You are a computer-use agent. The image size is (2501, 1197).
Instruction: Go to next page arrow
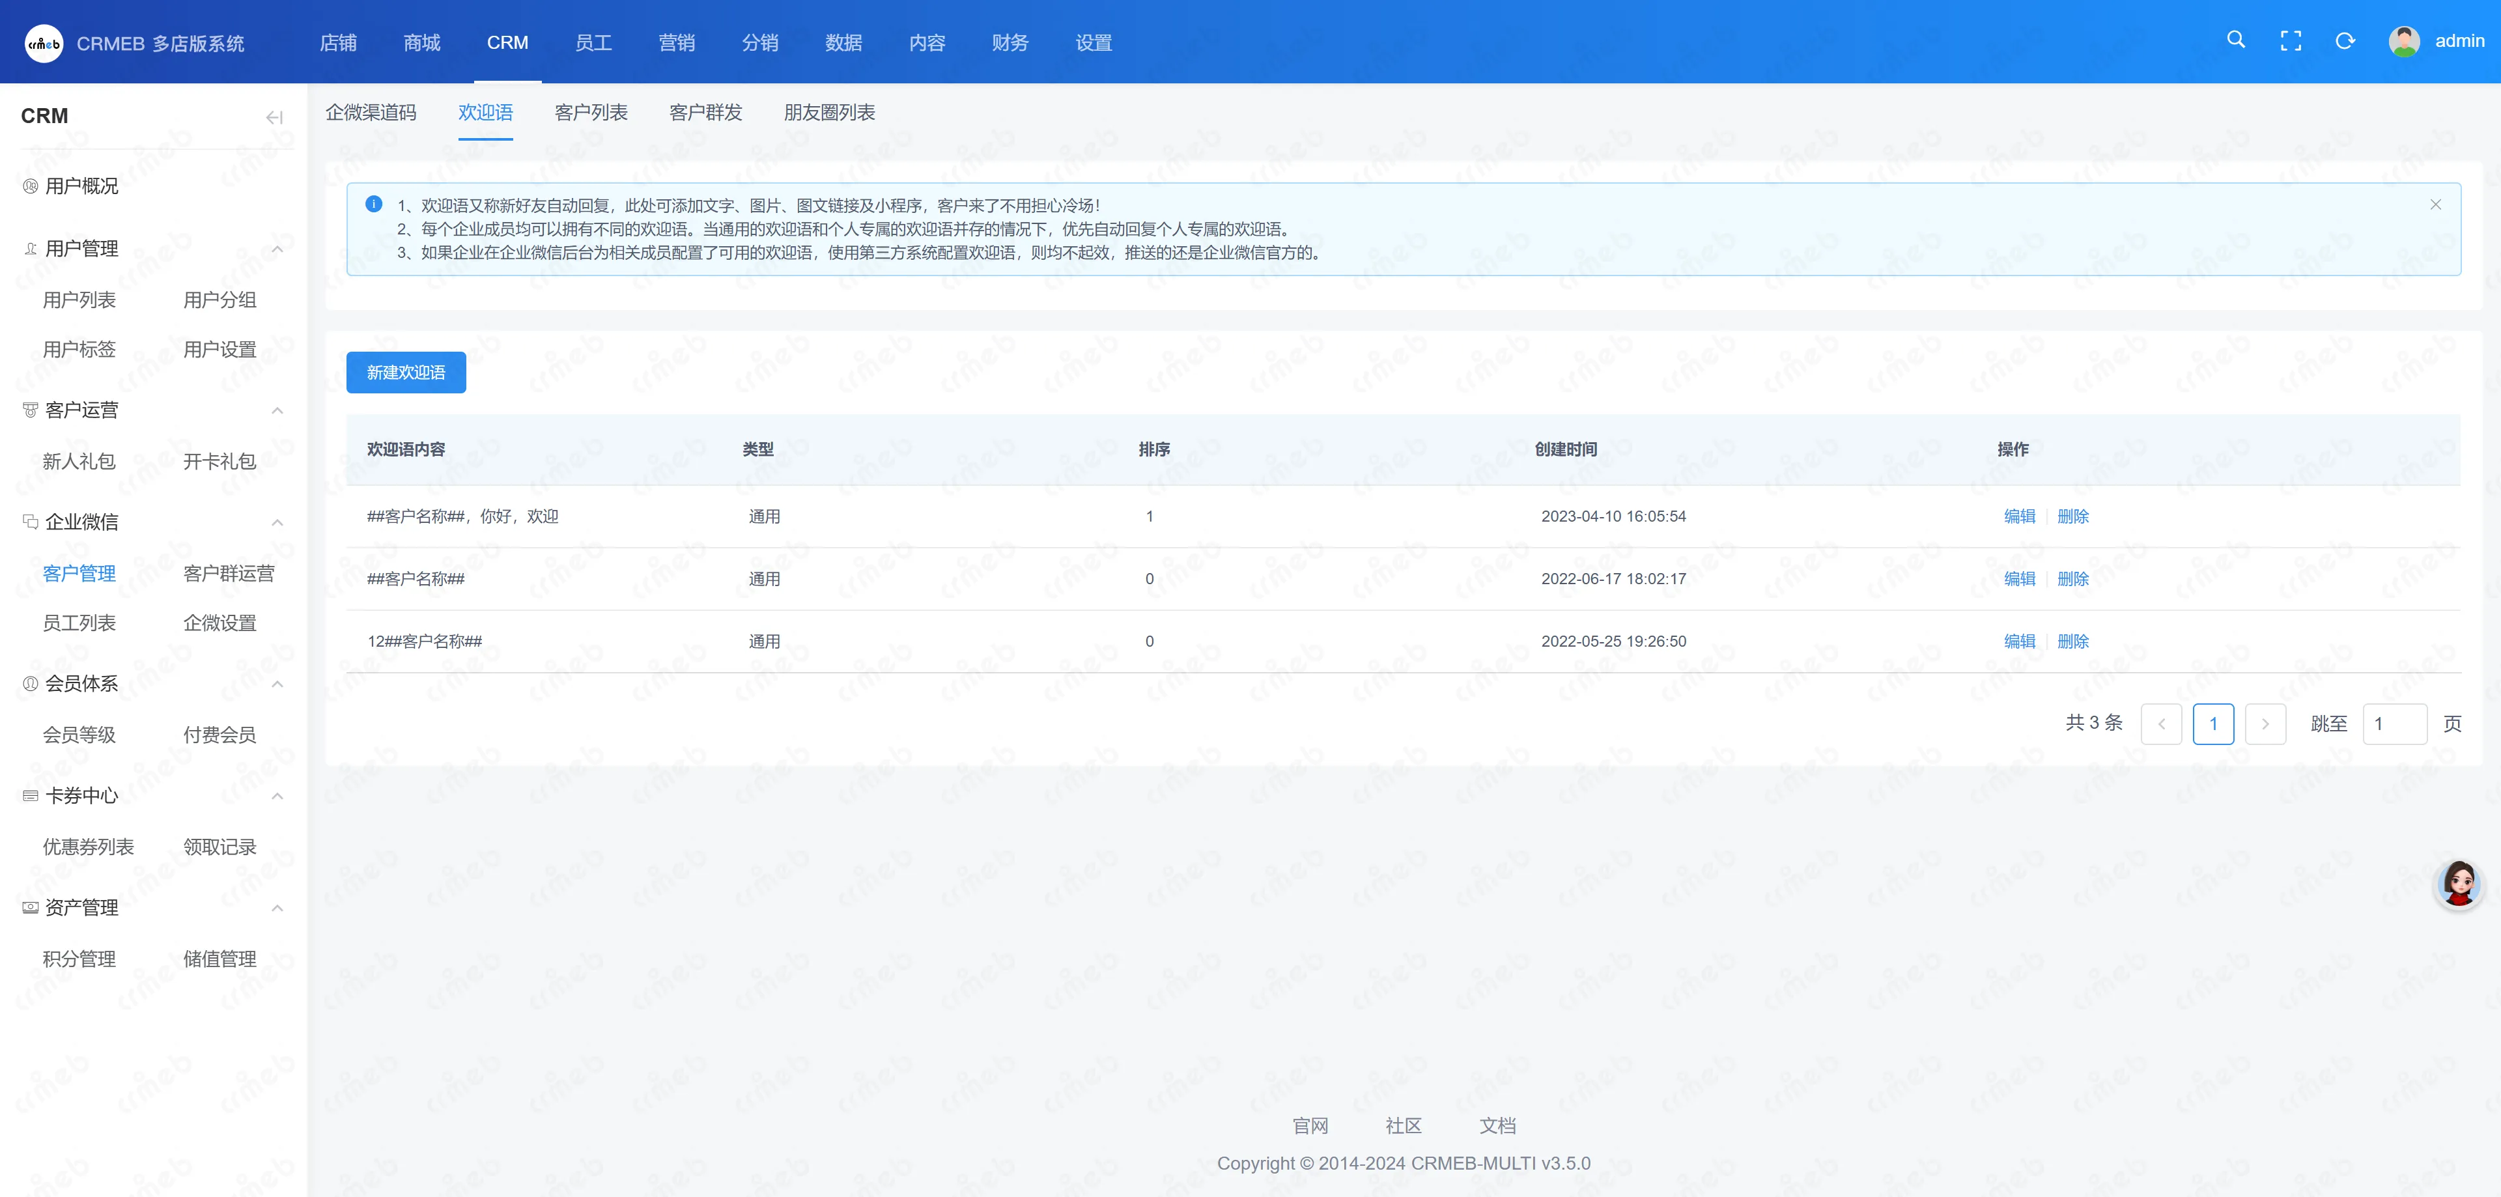[x=2265, y=724]
